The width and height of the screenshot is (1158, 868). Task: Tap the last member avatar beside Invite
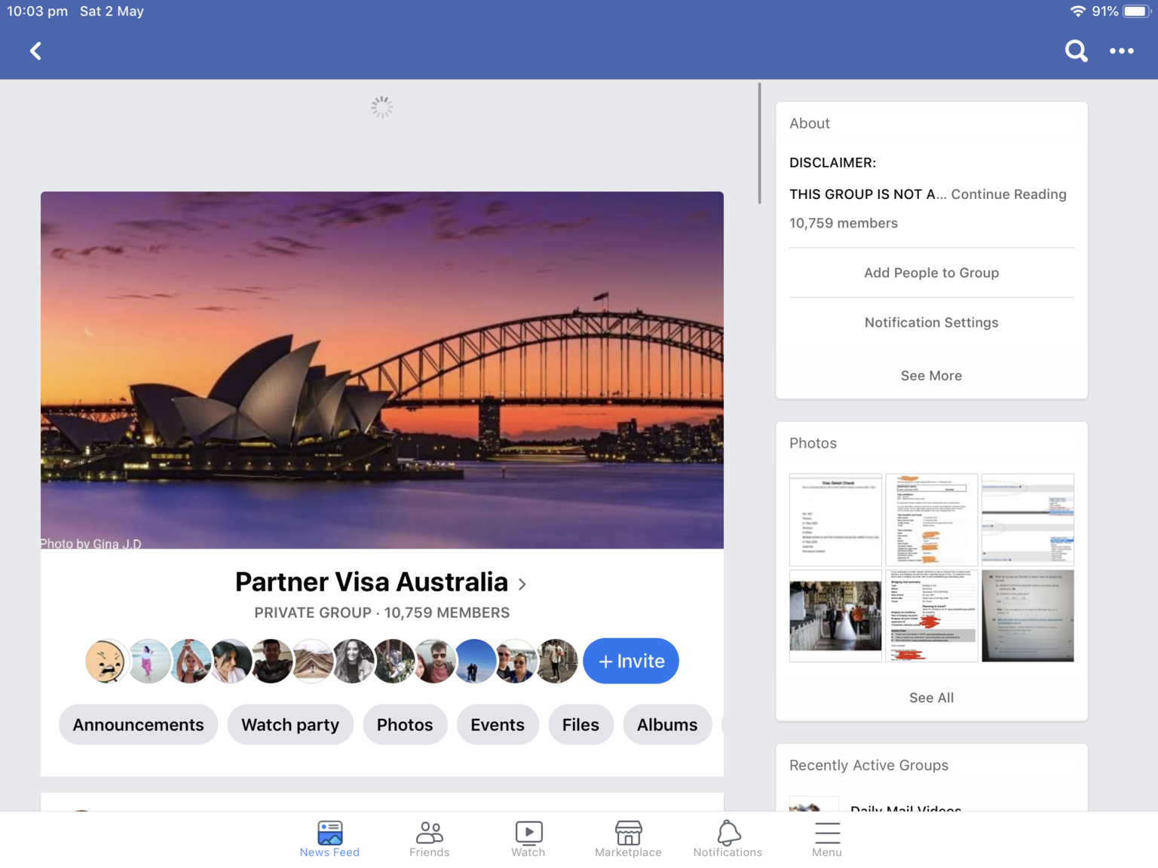557,661
